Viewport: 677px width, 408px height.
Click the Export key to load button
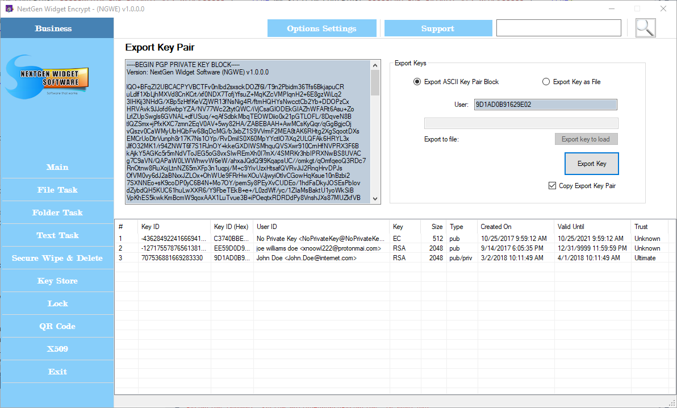click(x=586, y=139)
